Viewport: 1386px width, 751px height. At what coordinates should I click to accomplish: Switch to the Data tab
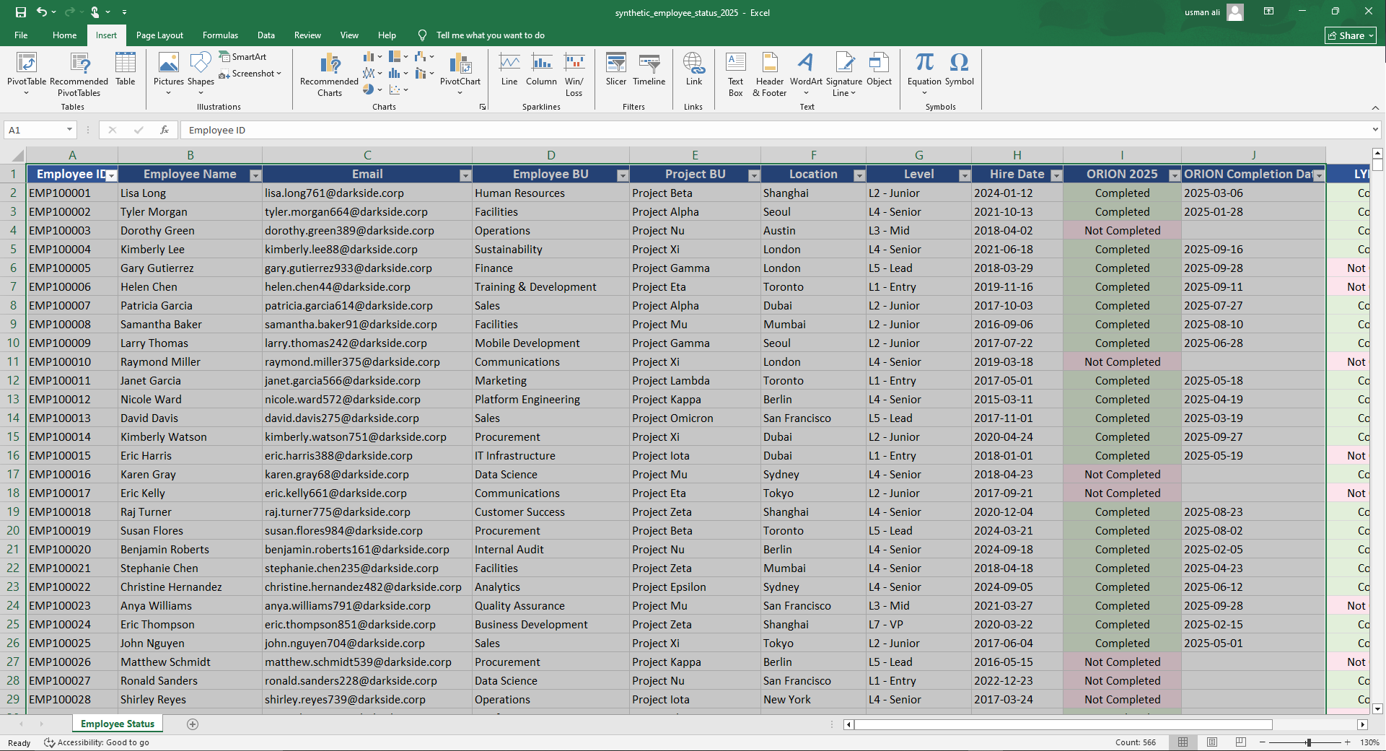click(266, 35)
